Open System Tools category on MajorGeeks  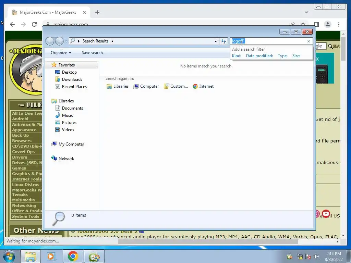(26, 216)
